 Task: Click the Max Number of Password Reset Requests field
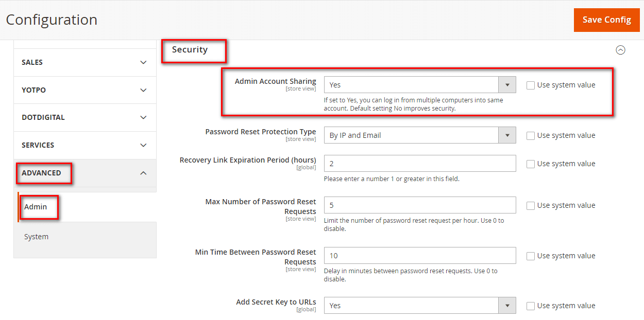pyautogui.click(x=419, y=205)
